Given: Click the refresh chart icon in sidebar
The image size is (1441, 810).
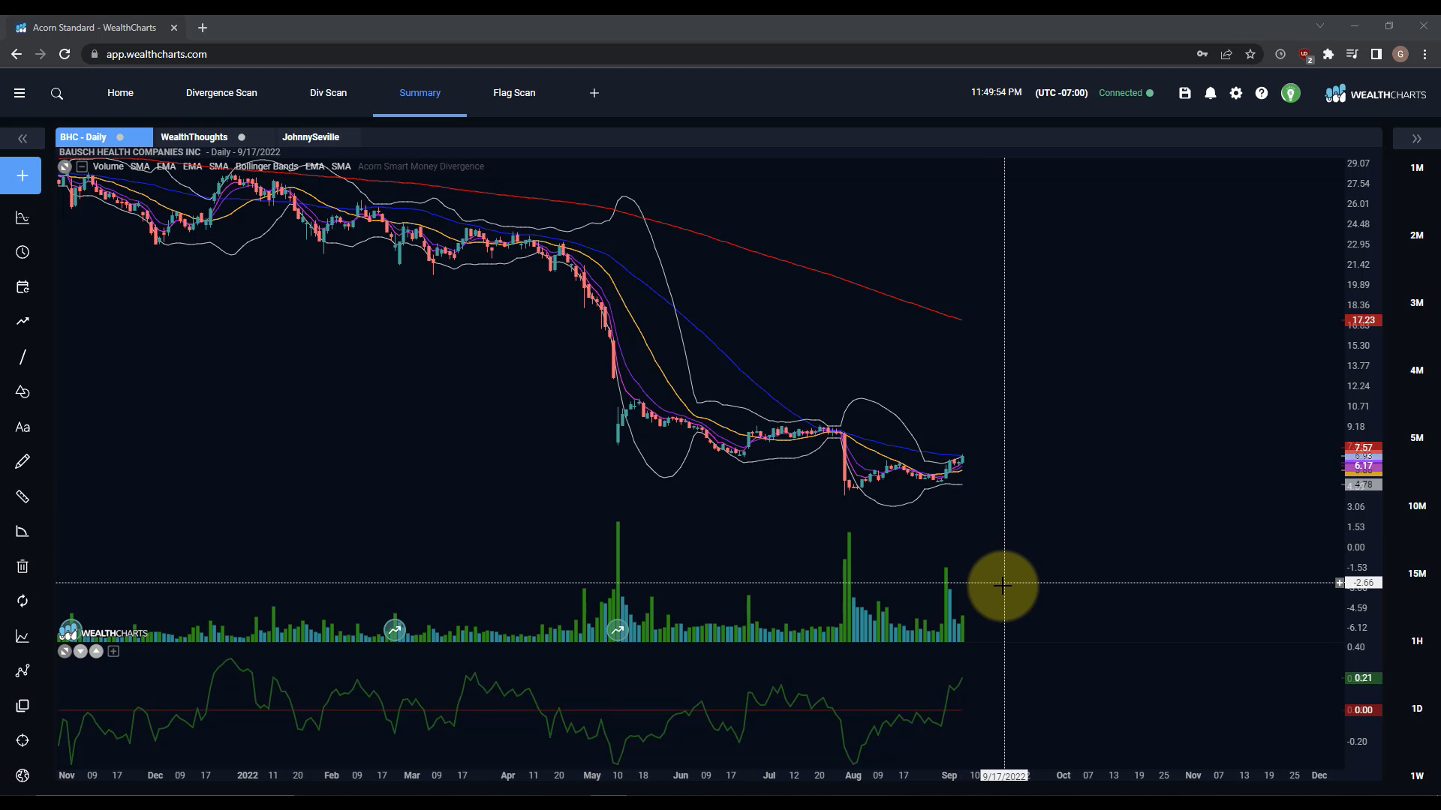Looking at the screenshot, I should pyautogui.click(x=23, y=601).
